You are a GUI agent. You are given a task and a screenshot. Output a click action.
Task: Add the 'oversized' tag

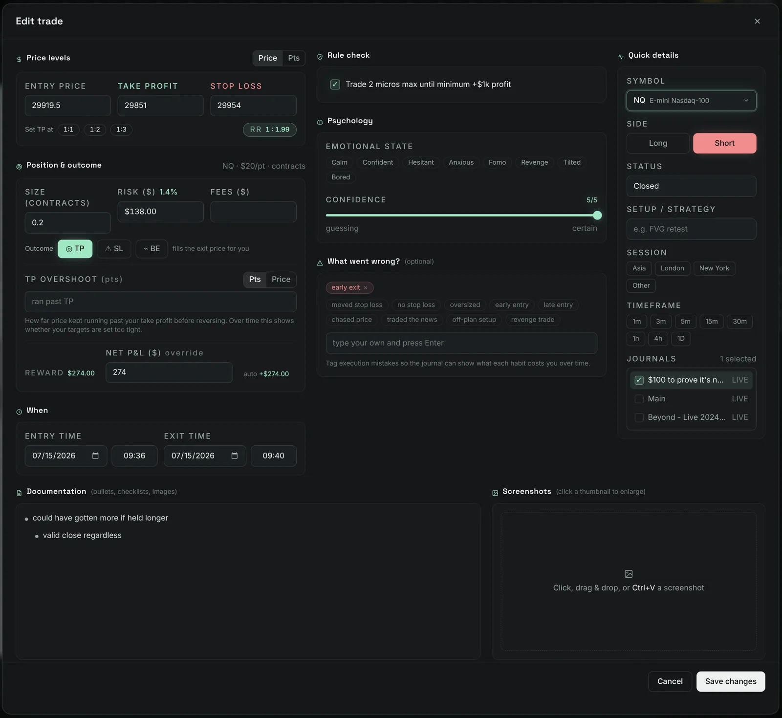pos(465,305)
